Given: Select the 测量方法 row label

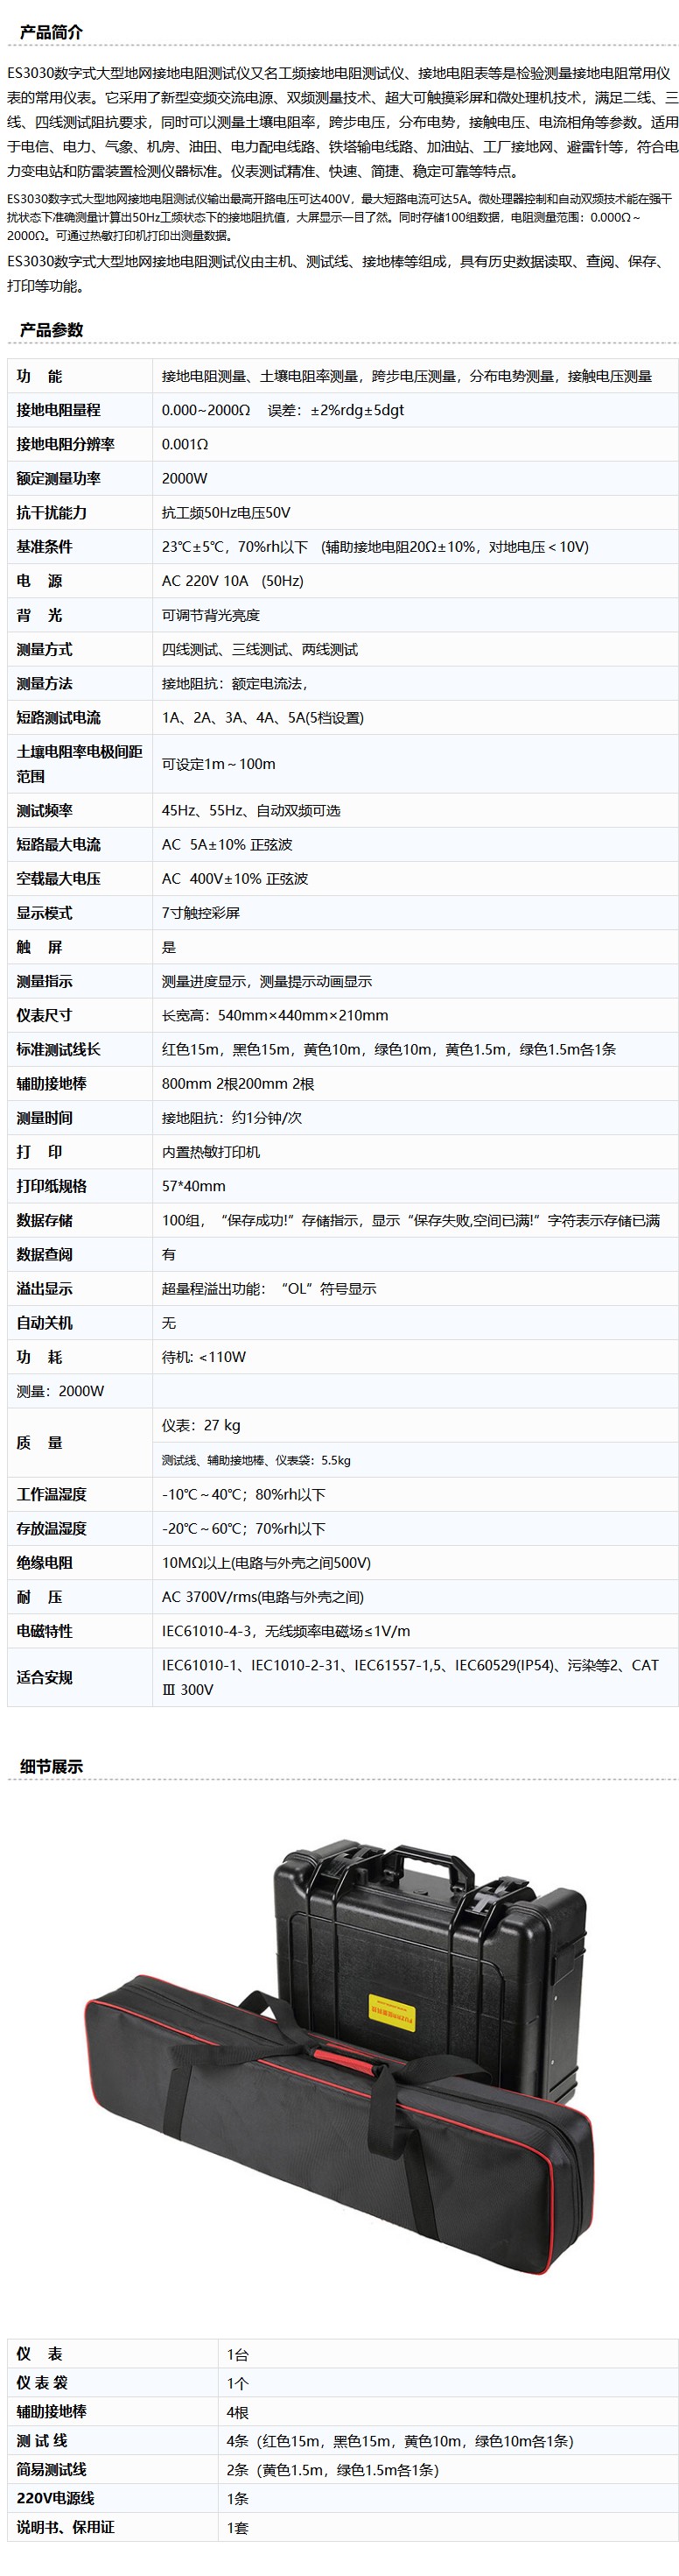Looking at the screenshot, I should (x=44, y=683).
